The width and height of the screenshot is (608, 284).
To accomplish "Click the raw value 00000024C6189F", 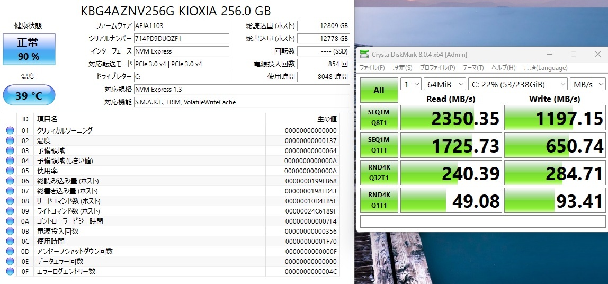I will (x=310, y=211).
